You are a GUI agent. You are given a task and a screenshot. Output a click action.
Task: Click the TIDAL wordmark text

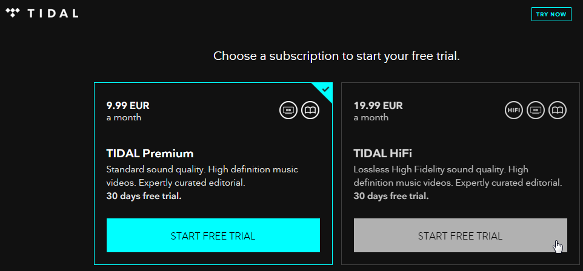click(53, 14)
